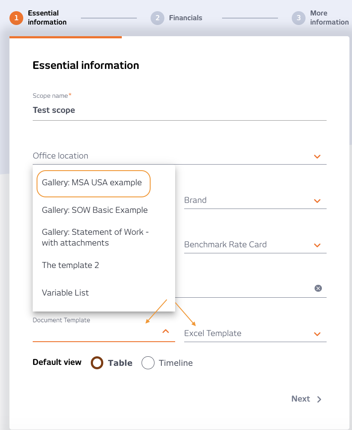Viewport: 352px width, 430px height.
Task: Click the Scope name input field
Action: pos(179,110)
